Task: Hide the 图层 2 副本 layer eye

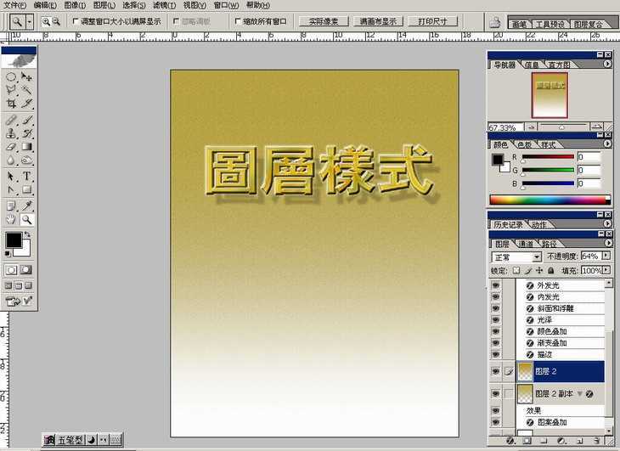Action: coord(495,394)
